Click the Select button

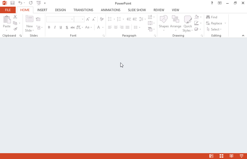point(214,29)
